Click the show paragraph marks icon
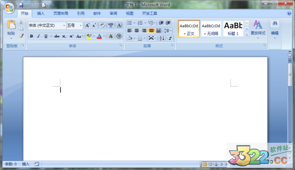The height and width of the screenshot is (170, 295). pyautogui.click(x=170, y=39)
